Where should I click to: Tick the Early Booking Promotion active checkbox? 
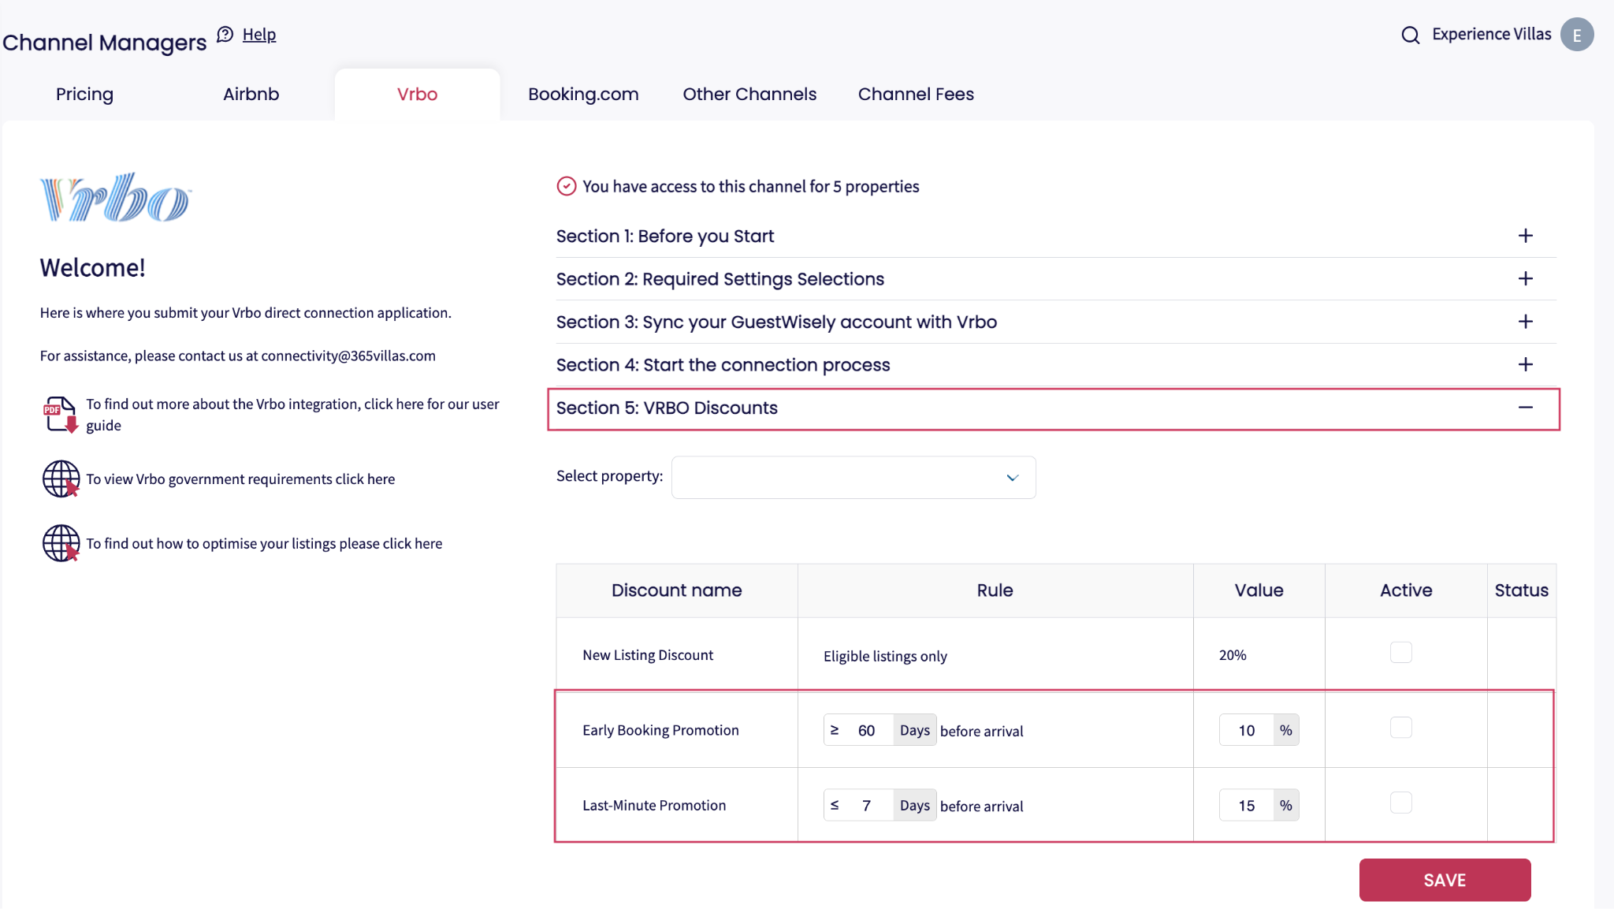pos(1400,728)
